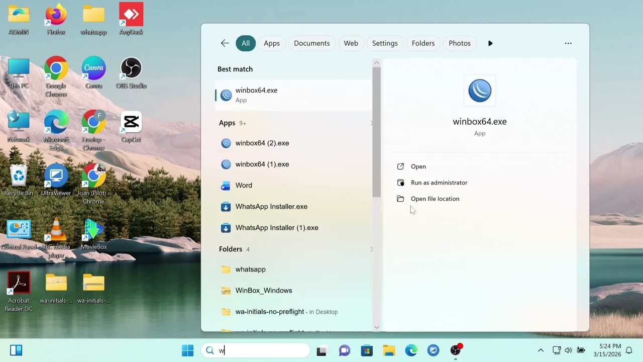Open Freelap - Chrome desktop shortcut
Image resolution: width=643 pixels, height=362 pixels.
pos(93,130)
